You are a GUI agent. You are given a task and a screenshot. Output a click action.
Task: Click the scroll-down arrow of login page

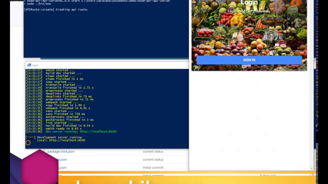coord(312,168)
